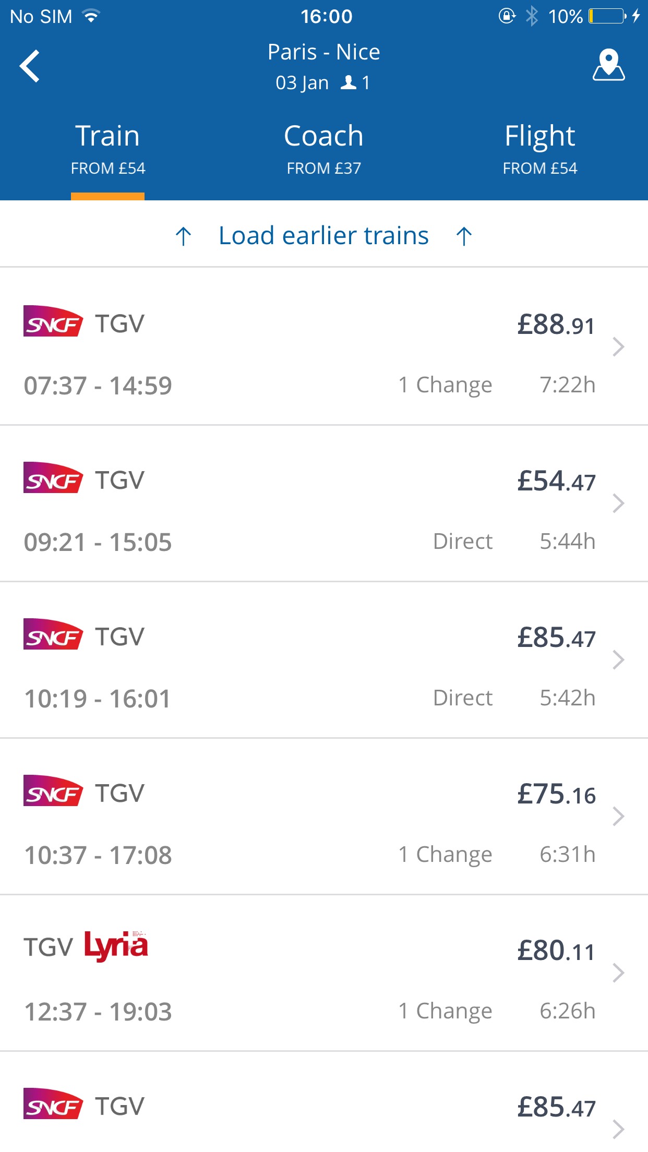The width and height of the screenshot is (648, 1152).
Task: Click the SNCF logo on 09:21 train
Action: click(53, 478)
